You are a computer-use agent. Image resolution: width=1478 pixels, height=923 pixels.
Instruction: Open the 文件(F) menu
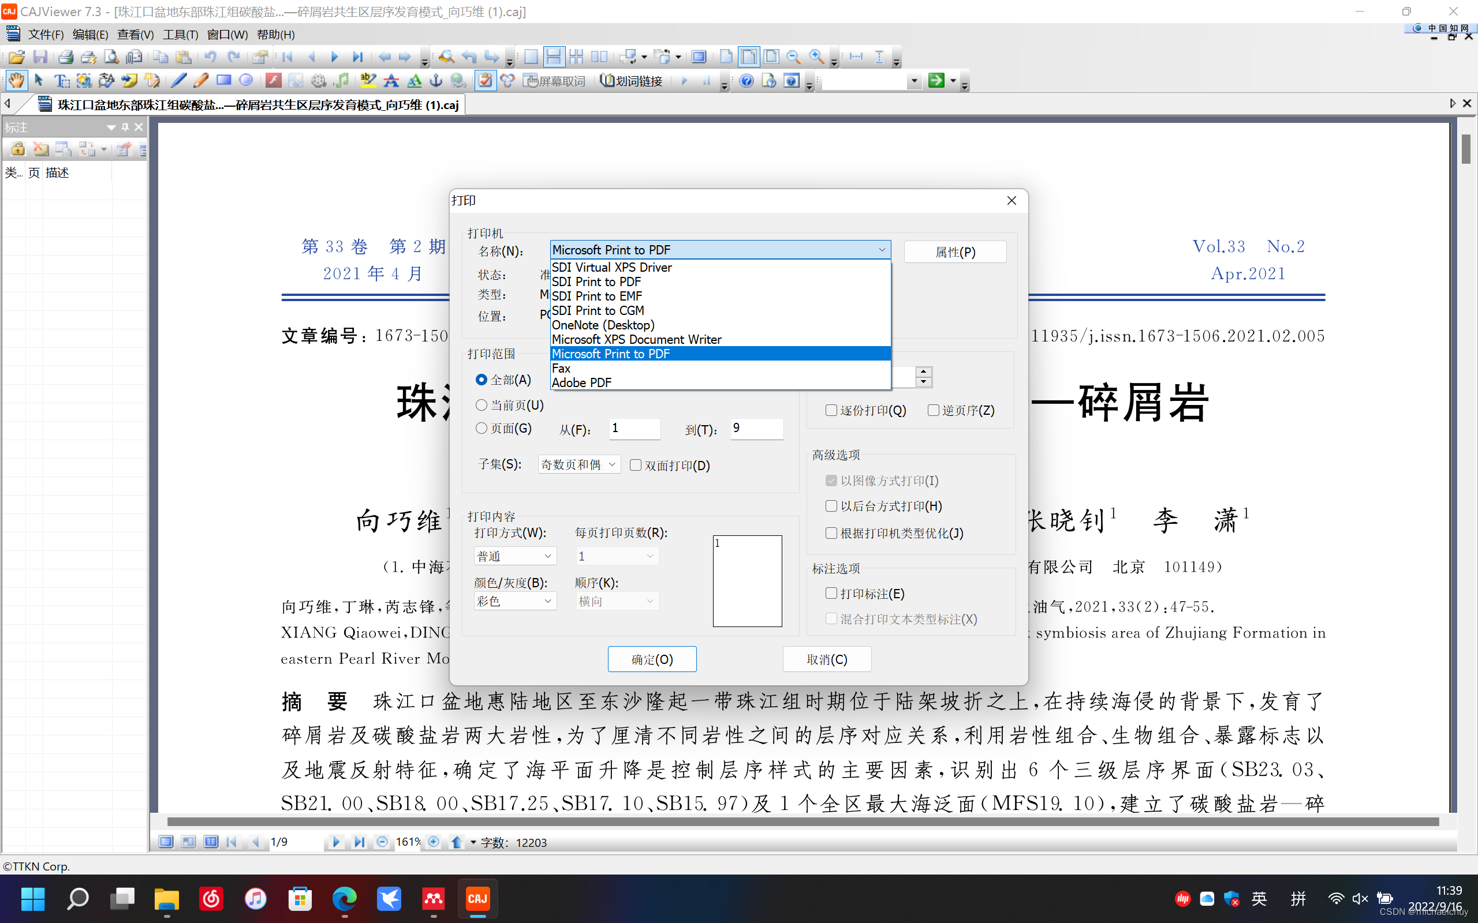[46, 34]
